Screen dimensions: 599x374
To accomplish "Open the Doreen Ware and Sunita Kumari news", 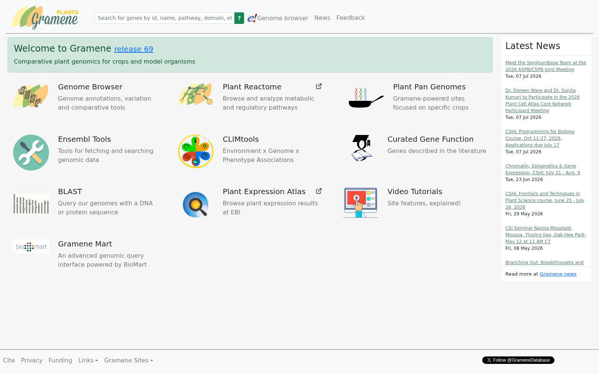I will coord(542,101).
